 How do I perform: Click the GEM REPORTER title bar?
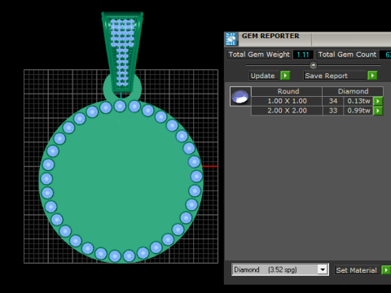tap(307, 39)
